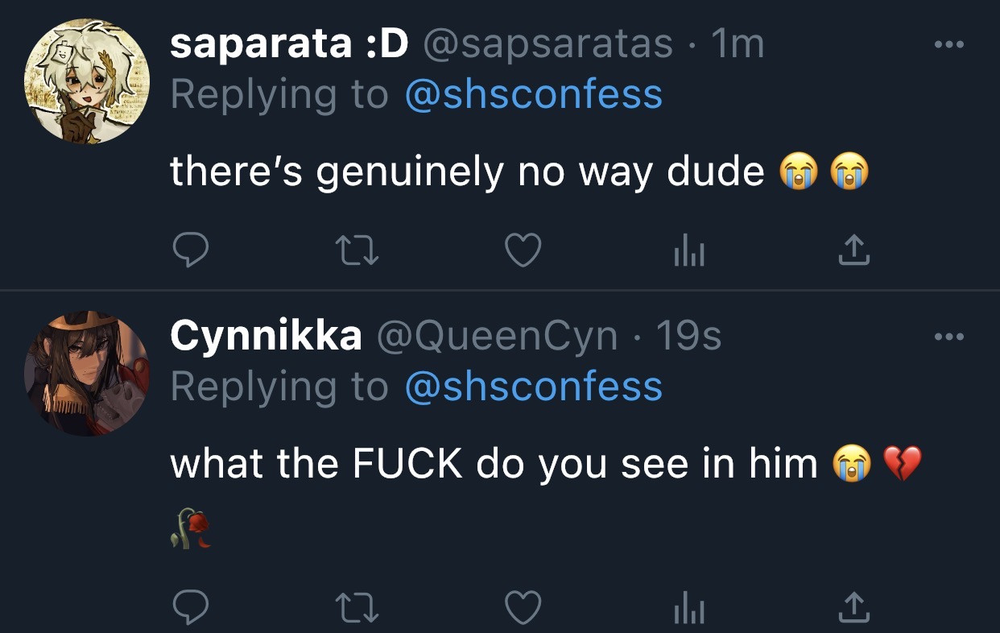Like saparata's tweet
1000x633 pixels.
(x=523, y=251)
